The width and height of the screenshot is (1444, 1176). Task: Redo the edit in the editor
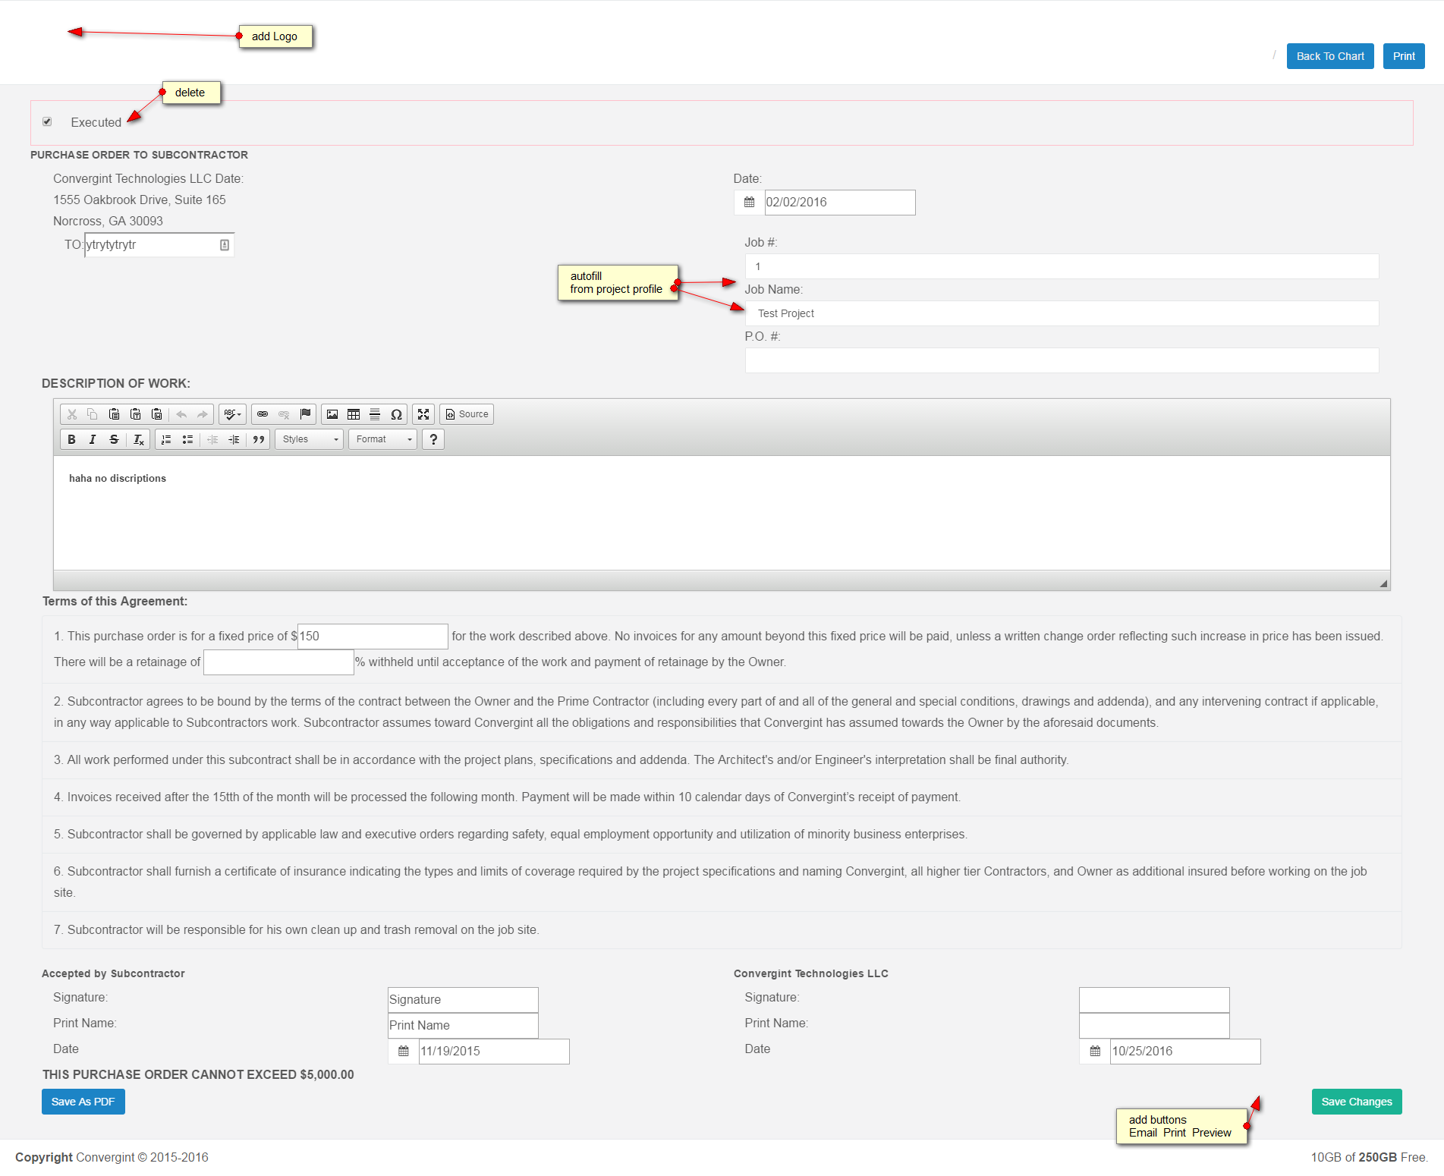tap(203, 414)
